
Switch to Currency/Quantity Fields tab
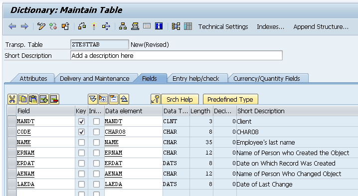coord(267,78)
